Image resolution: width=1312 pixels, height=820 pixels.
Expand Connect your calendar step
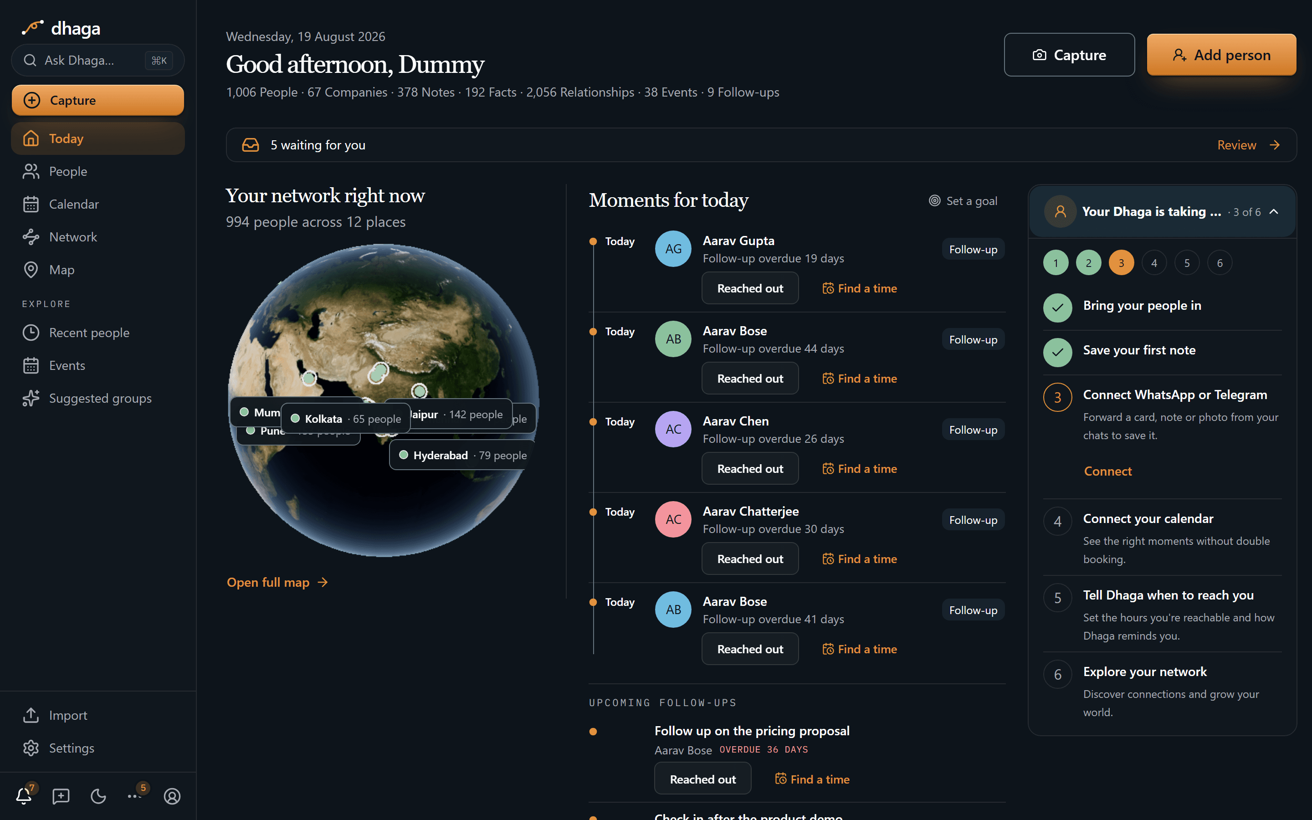pyautogui.click(x=1163, y=537)
